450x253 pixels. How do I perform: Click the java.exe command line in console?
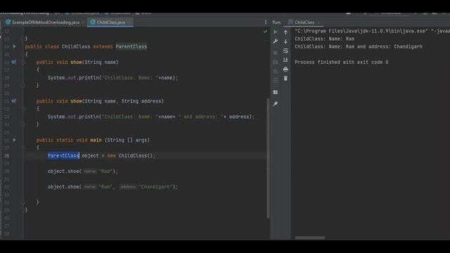pyautogui.click(x=372, y=31)
